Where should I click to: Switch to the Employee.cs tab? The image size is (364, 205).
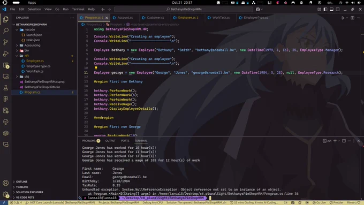point(188,18)
